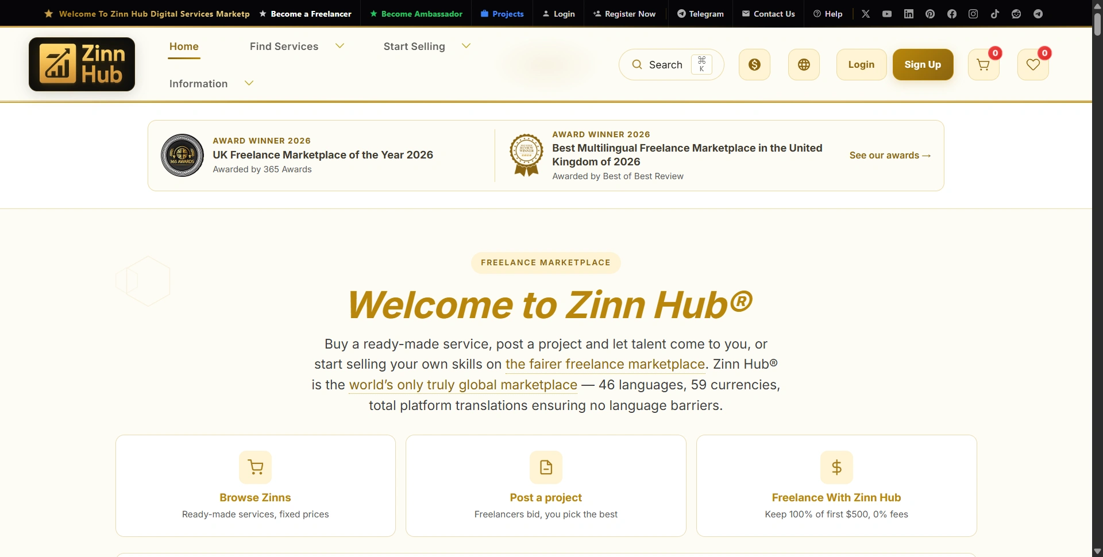The image size is (1103, 557).
Task: Open Help in top bar
Action: pos(828,14)
